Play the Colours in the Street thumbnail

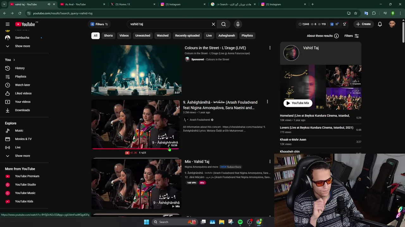136,70
